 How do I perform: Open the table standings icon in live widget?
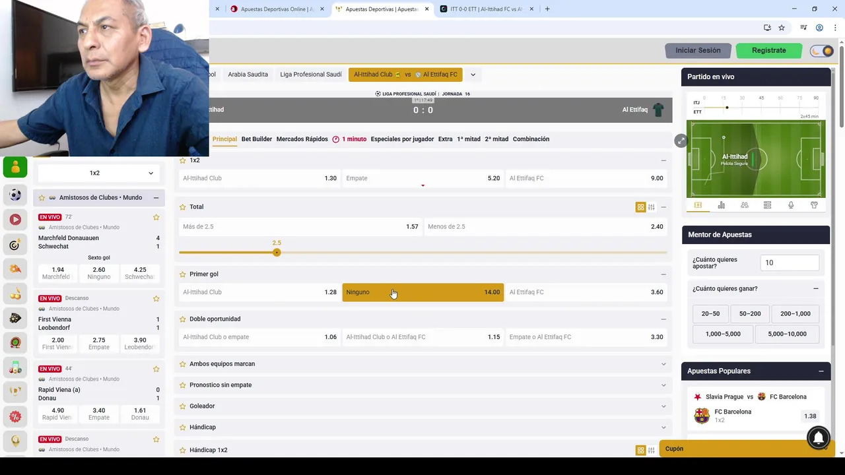tap(767, 205)
